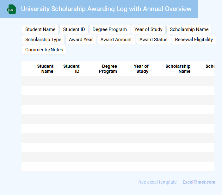Select the Degree Program column header
Image resolution: width=222 pixels, height=195 pixels.
click(108, 69)
